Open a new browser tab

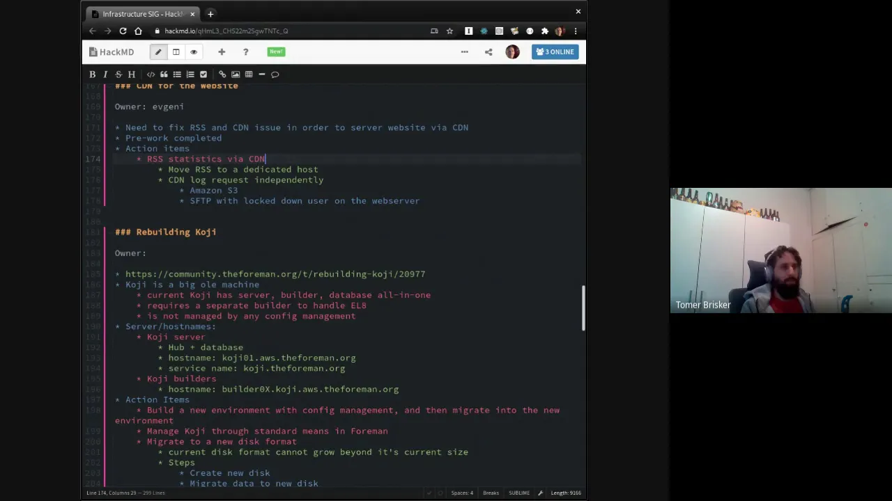210,14
